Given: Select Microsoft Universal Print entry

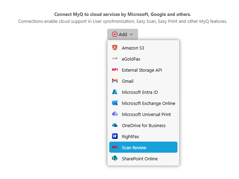Looking at the screenshot, I should [143, 114].
